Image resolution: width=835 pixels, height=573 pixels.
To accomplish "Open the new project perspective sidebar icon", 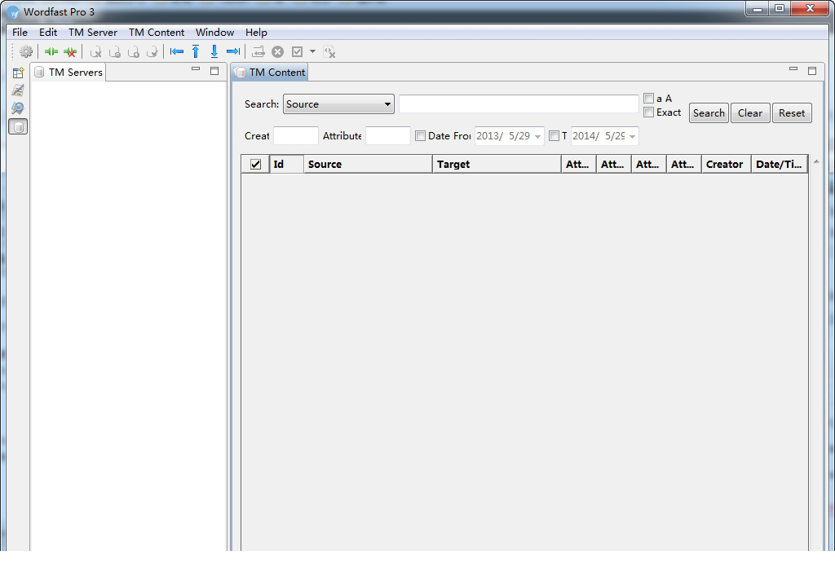I will point(18,73).
